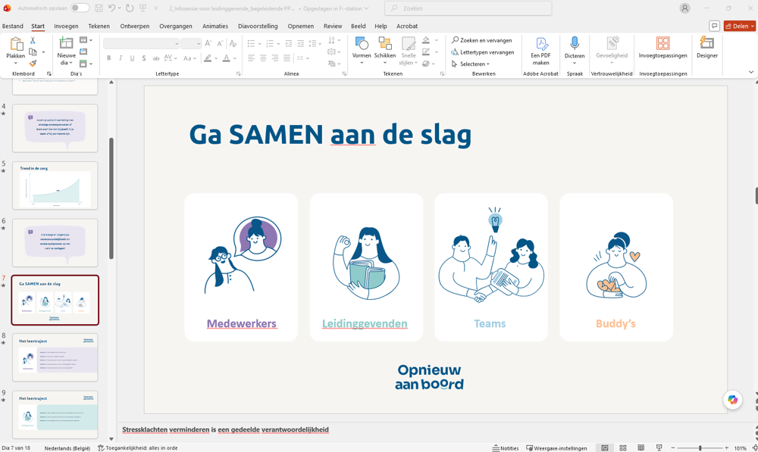Image resolution: width=758 pixels, height=452 pixels.
Task: Toggle Automatisch opslaan switch
Action: coord(80,8)
